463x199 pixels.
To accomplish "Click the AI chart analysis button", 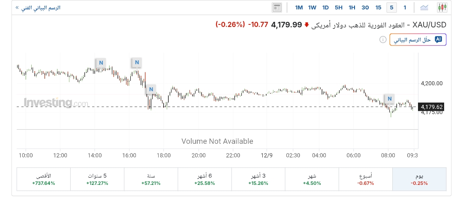I will point(418,39).
